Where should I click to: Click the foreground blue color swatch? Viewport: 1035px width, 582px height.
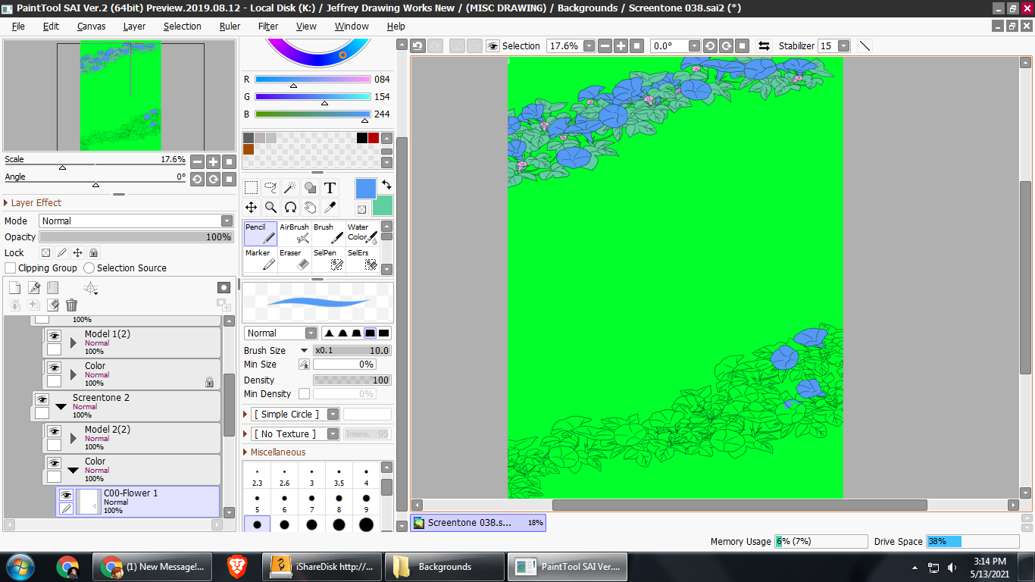365,189
